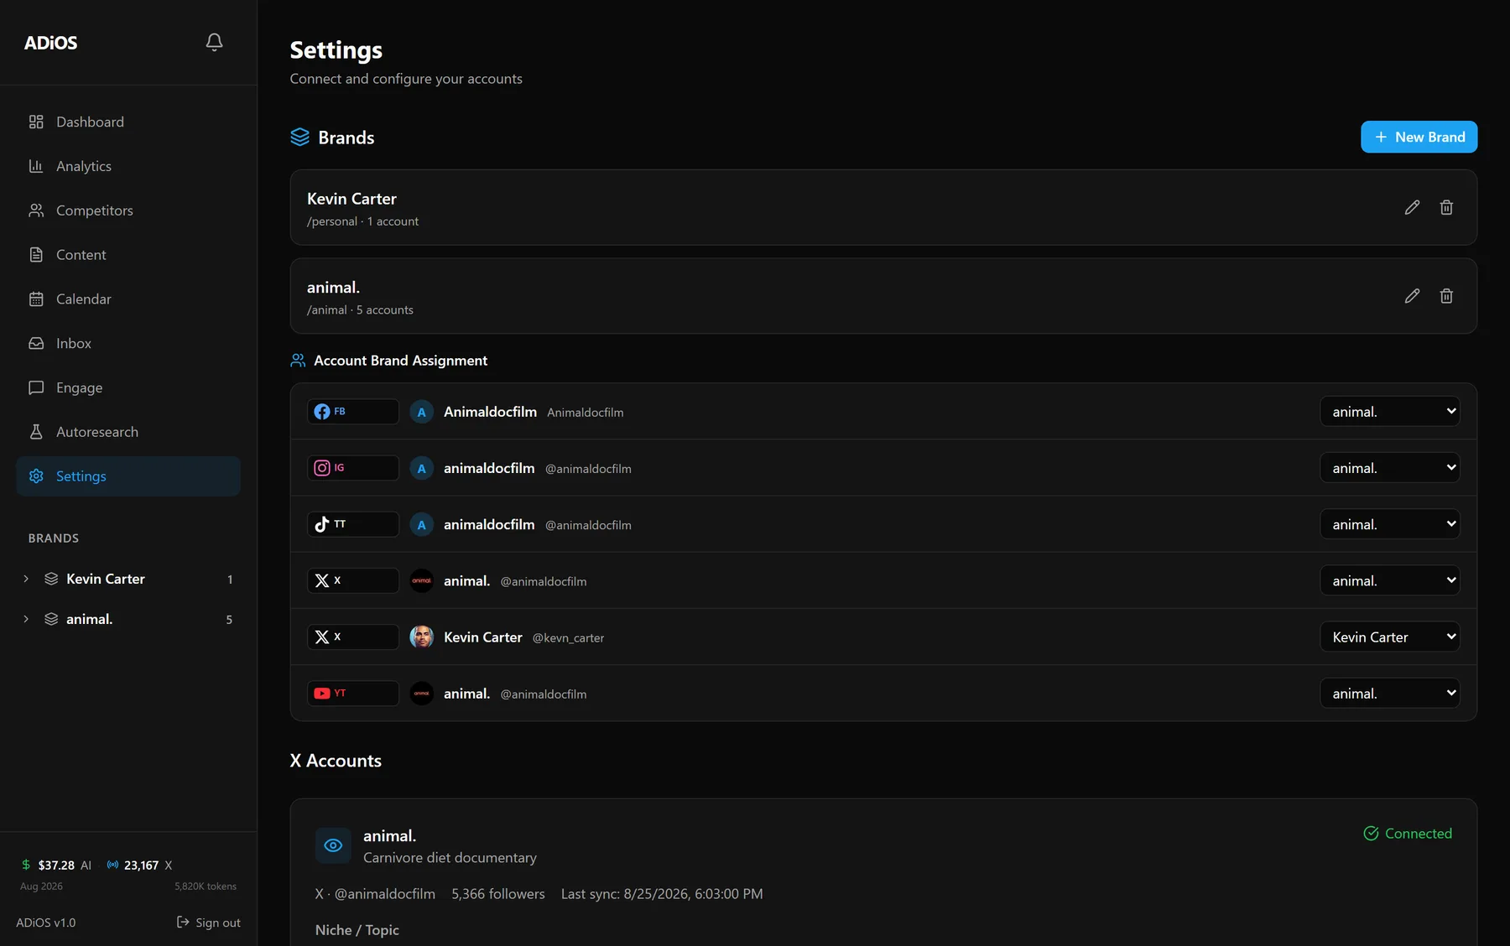
Task: Open Content page
Action: pos(128,255)
